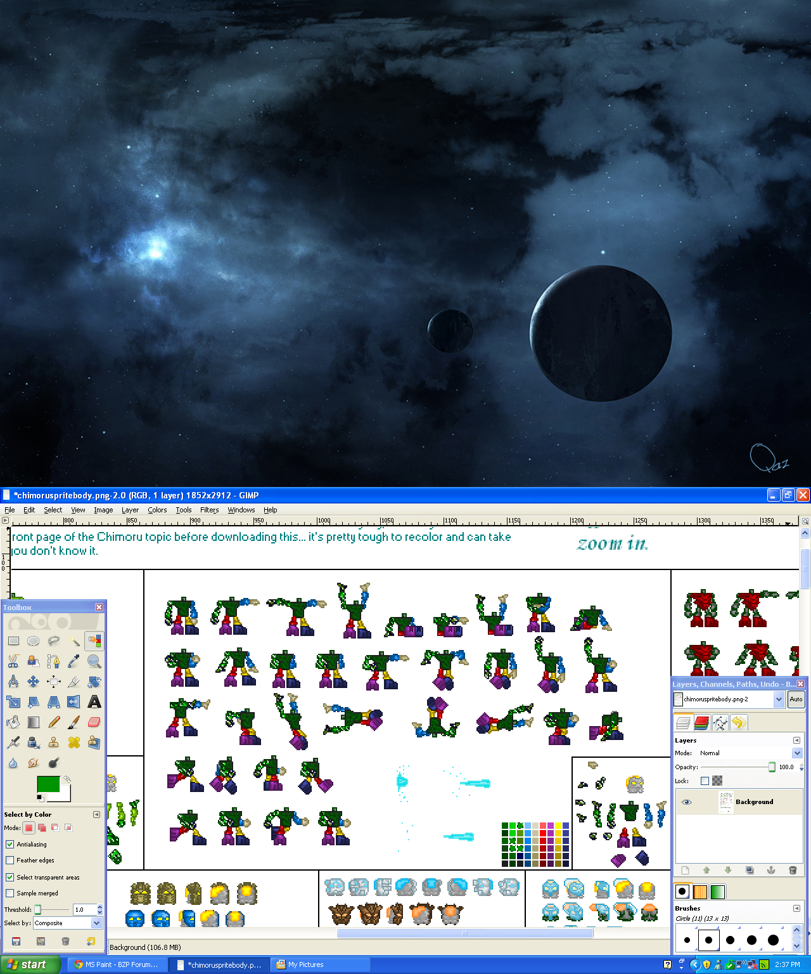This screenshot has height=974, width=811.
Task: Select the Zoom magnifier tool
Action: click(x=94, y=661)
